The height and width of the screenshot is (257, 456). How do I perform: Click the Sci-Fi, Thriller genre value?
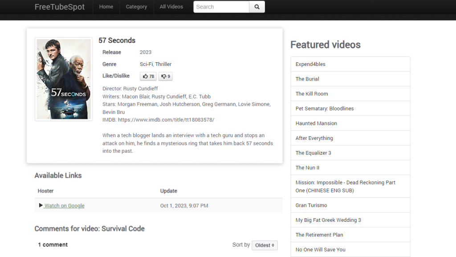(x=155, y=64)
